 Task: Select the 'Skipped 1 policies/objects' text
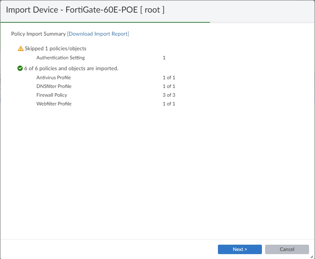pos(56,49)
